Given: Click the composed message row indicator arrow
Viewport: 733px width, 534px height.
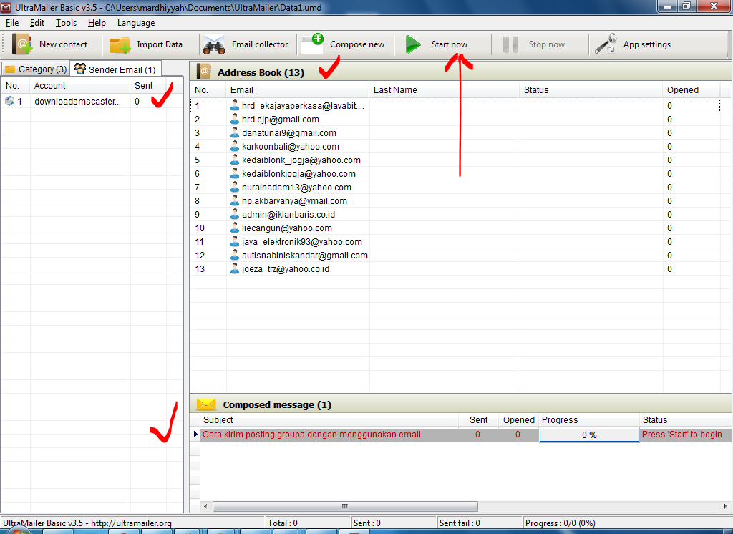Looking at the screenshot, I should tap(195, 435).
